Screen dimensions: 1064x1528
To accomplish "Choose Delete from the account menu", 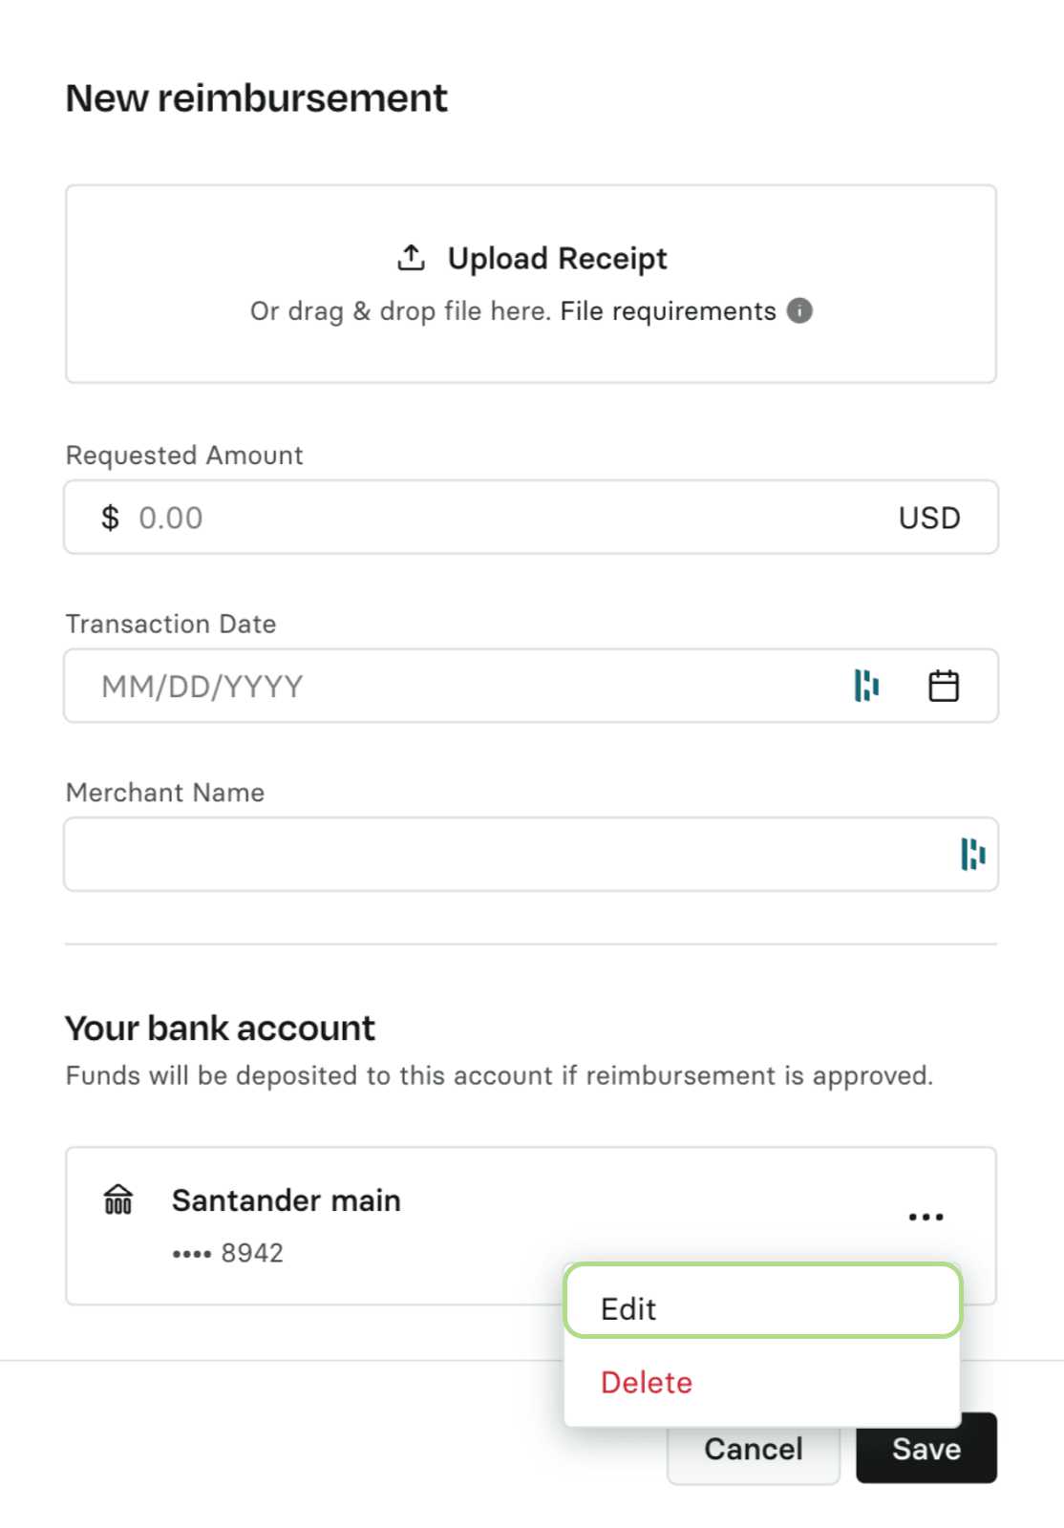I will click(x=647, y=1382).
